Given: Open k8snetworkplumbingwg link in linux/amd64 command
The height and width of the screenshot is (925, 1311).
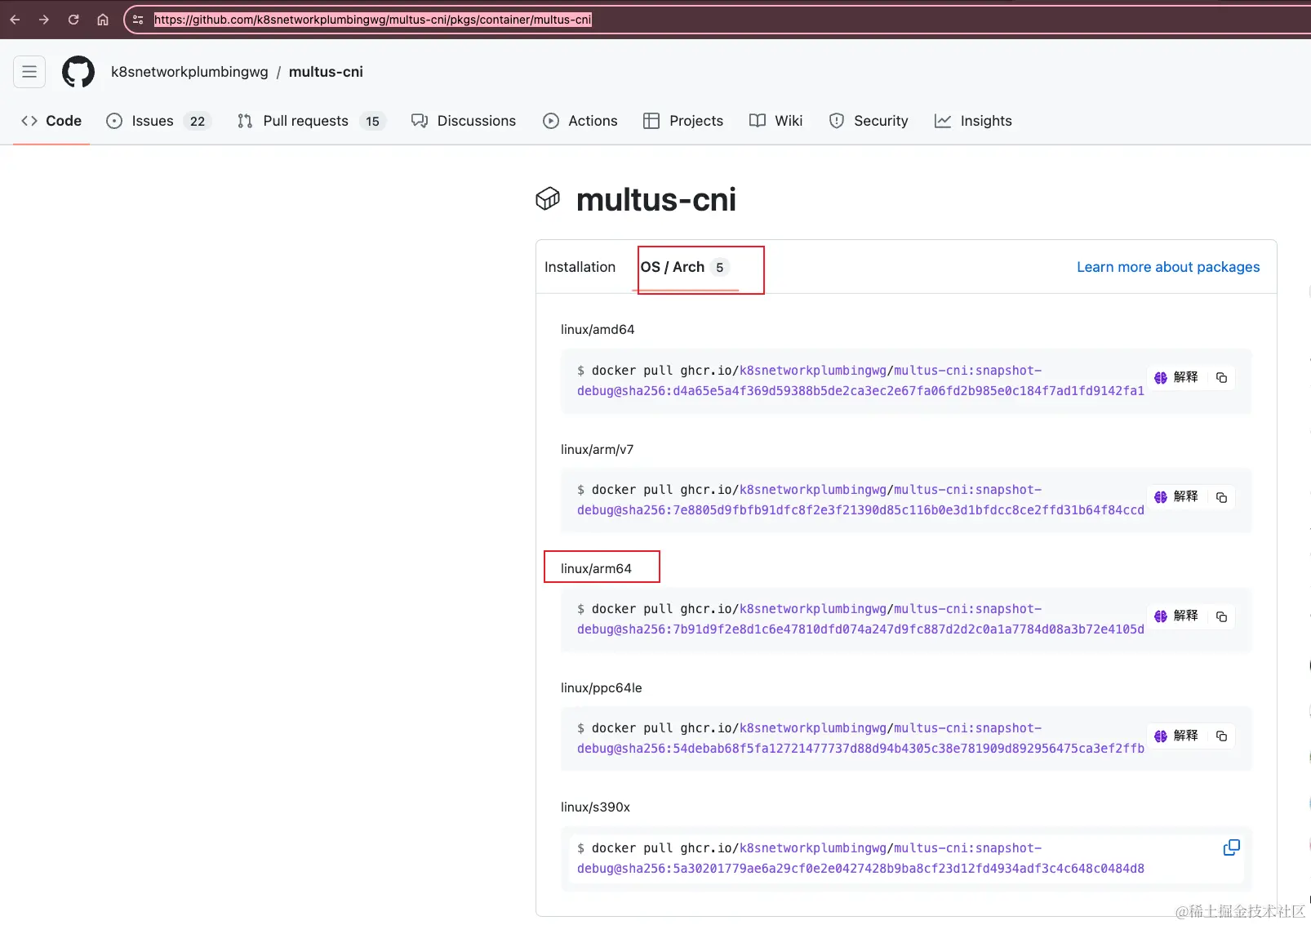Looking at the screenshot, I should (x=813, y=371).
